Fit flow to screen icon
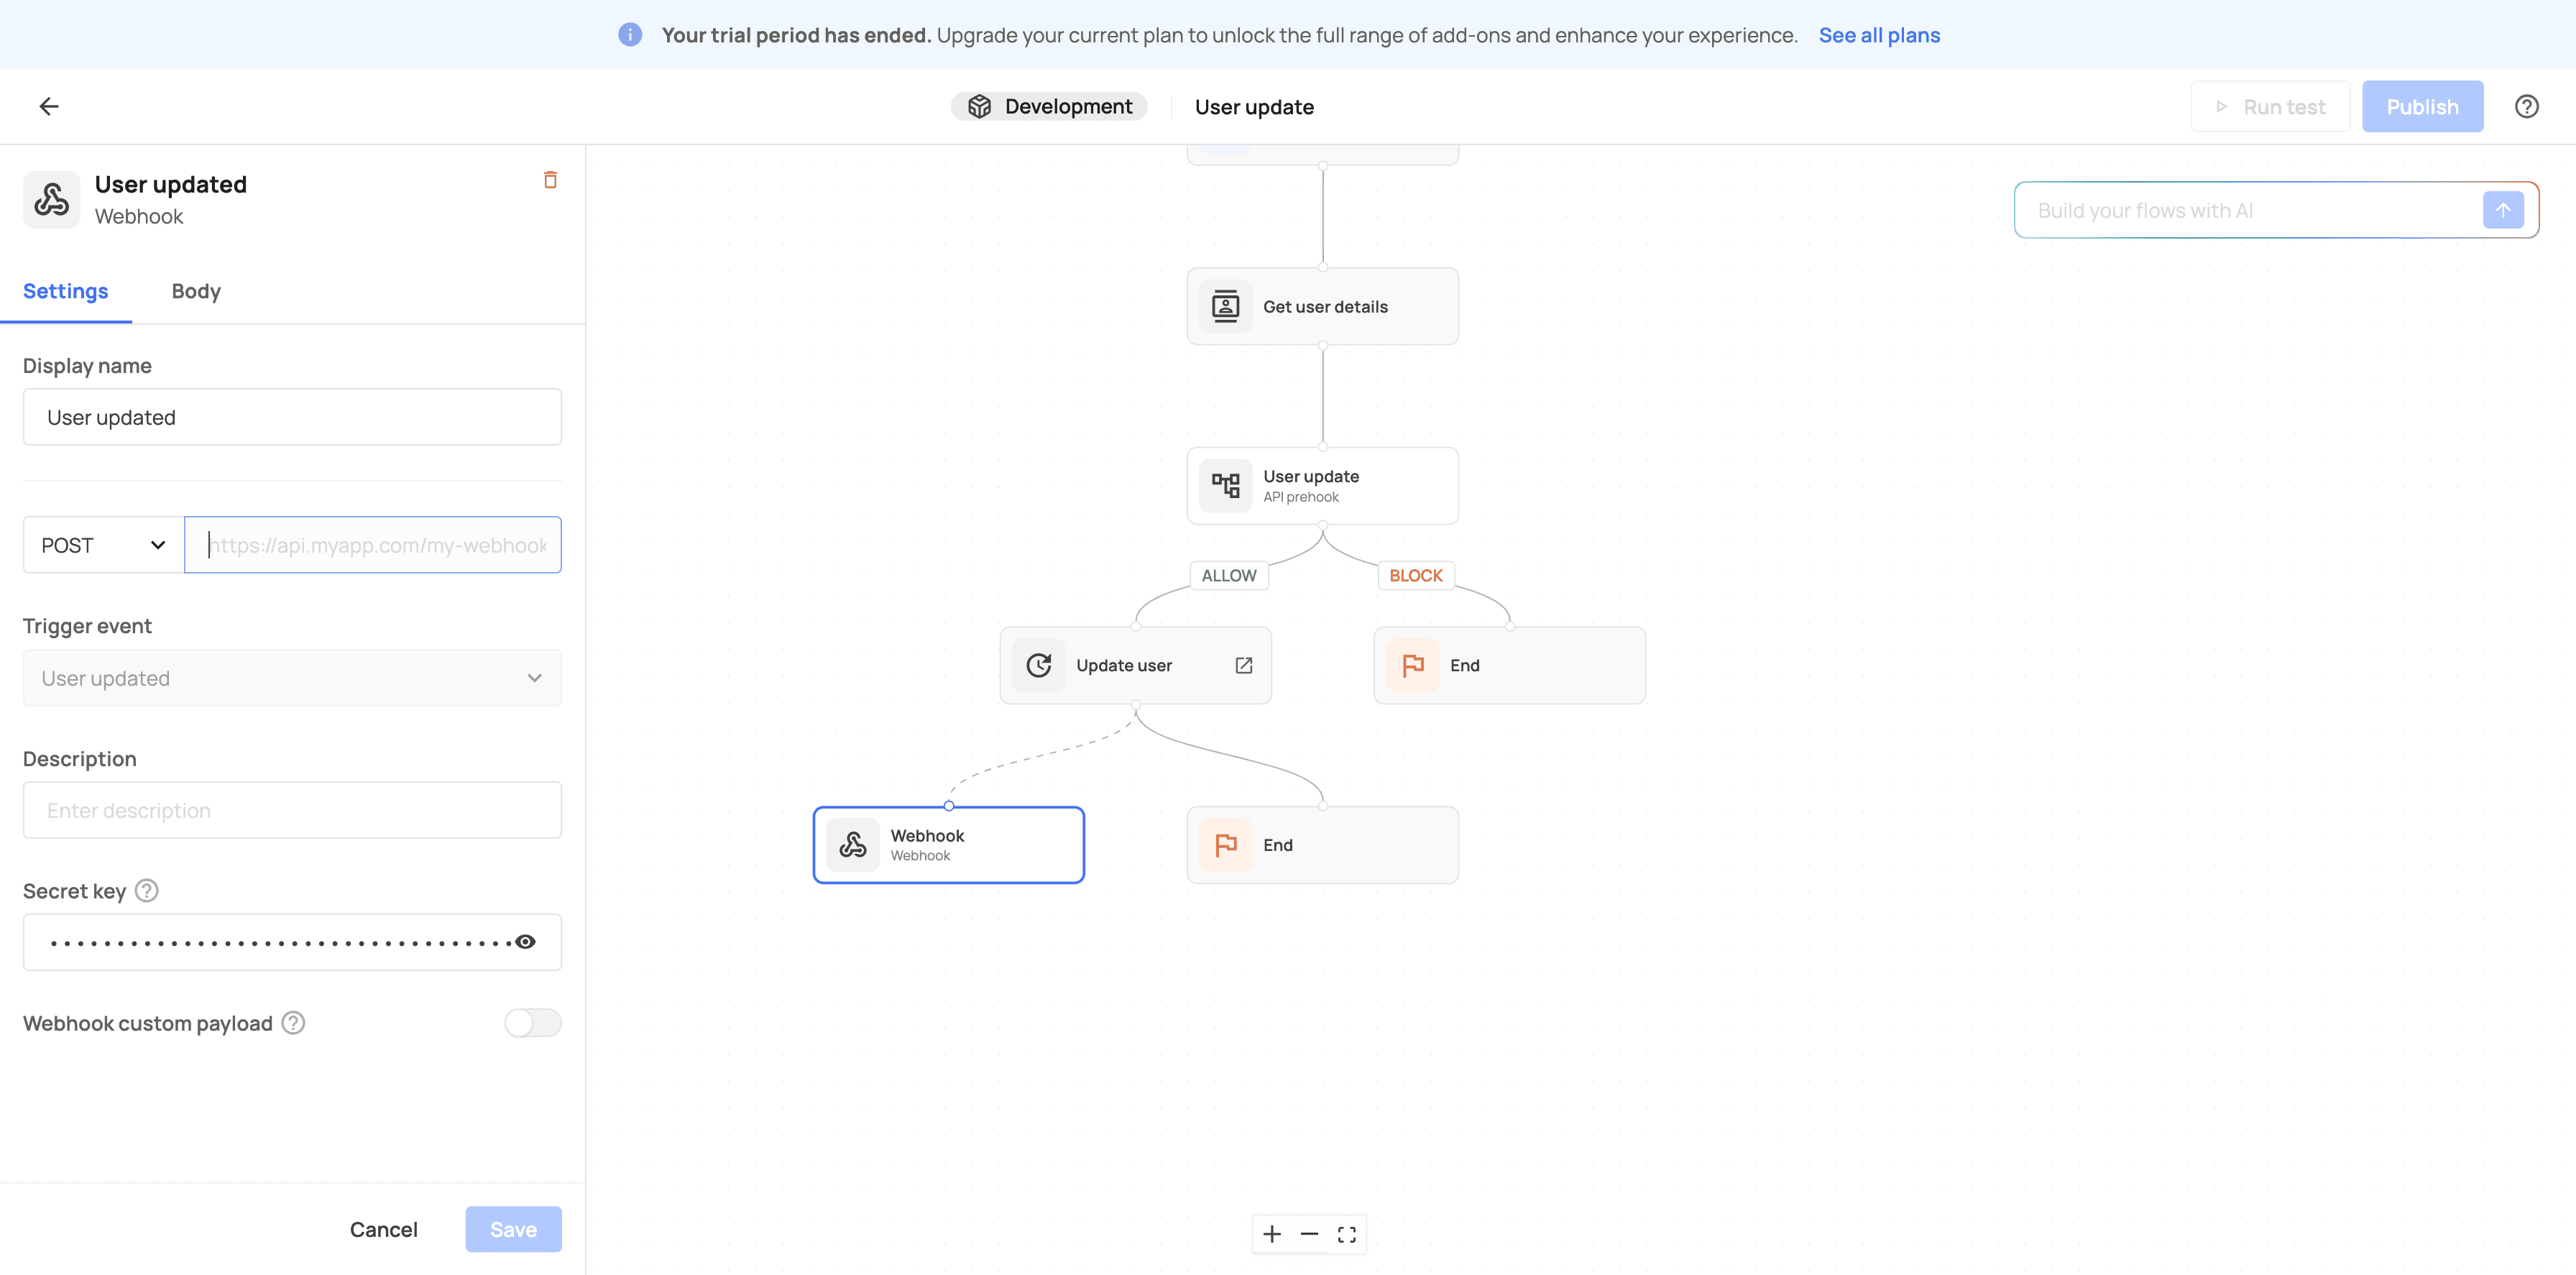Screen dimensions: 2576x1275 1347,1234
